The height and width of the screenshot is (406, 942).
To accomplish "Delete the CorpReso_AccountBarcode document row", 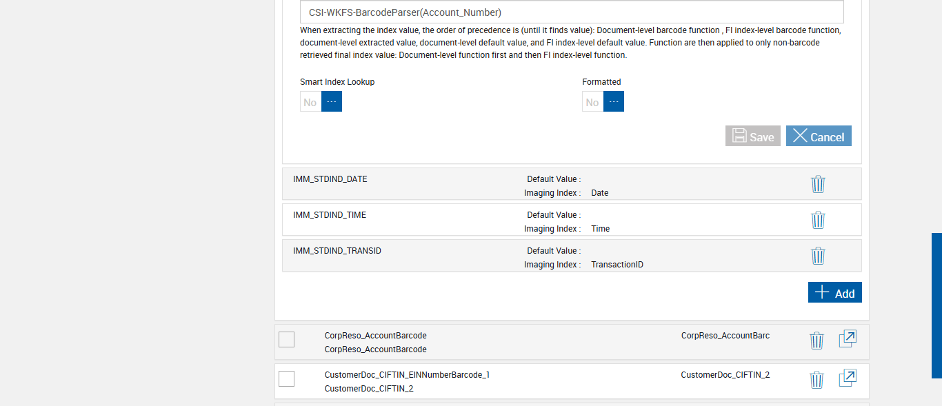I will [816, 341].
